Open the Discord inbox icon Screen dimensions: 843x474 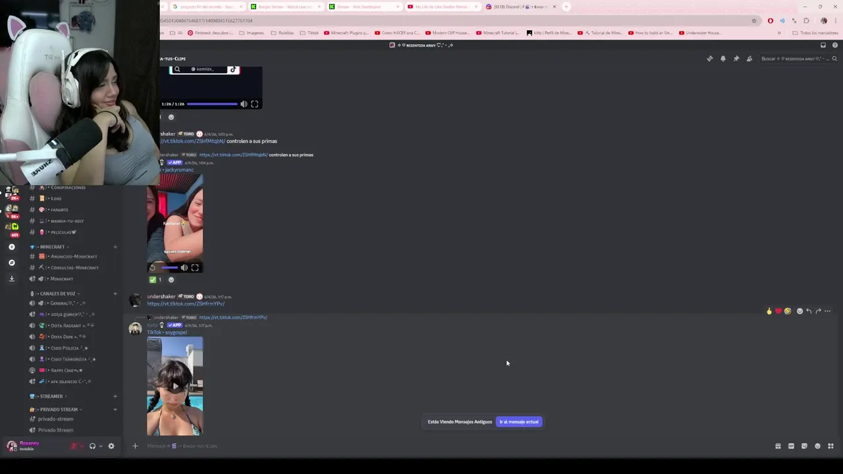[x=823, y=45]
